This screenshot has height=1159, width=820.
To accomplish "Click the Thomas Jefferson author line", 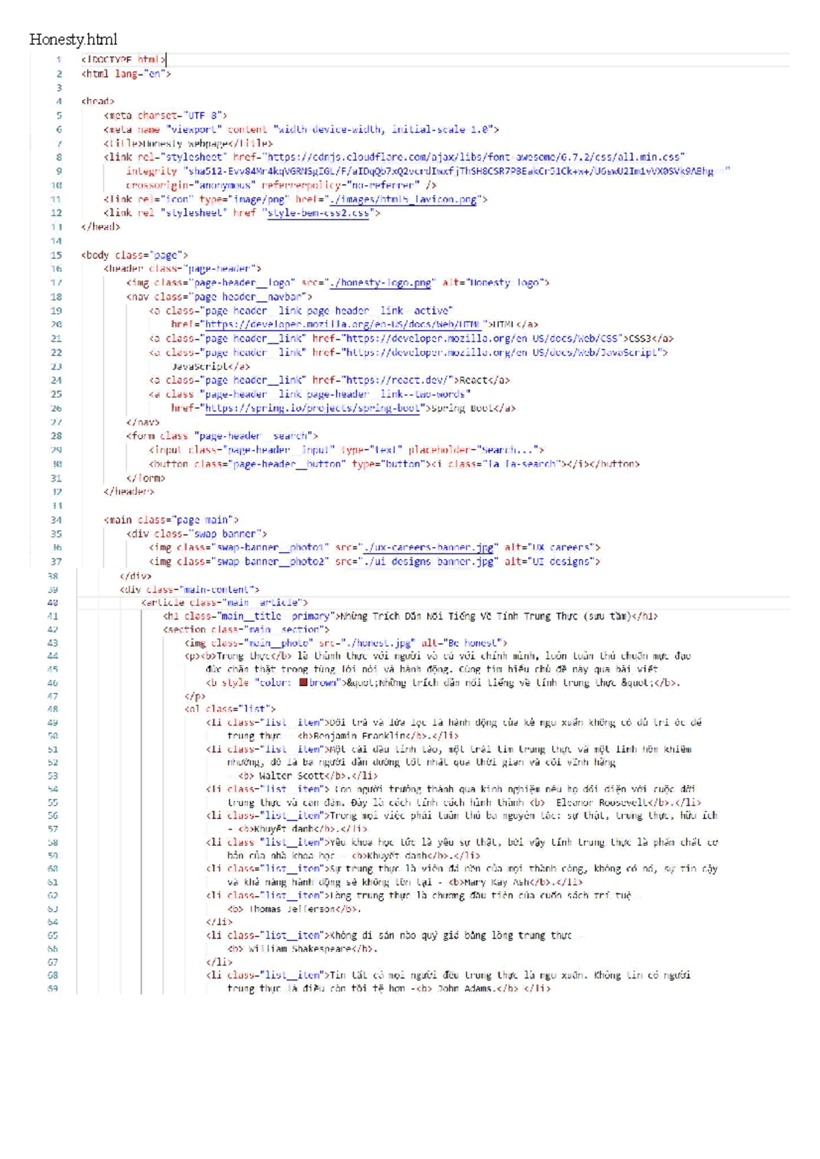I will point(295,909).
